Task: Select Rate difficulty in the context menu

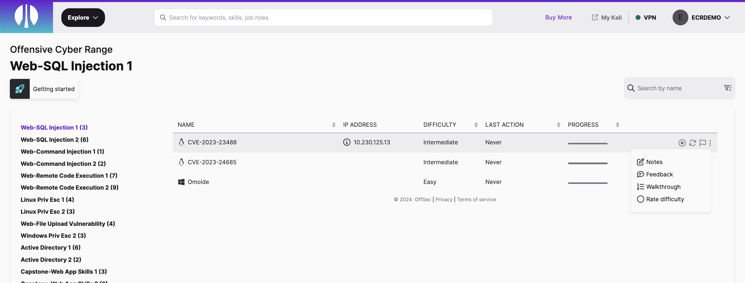Action: pyautogui.click(x=665, y=199)
